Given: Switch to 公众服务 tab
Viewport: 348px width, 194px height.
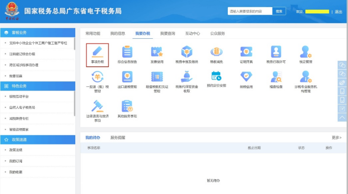Looking at the screenshot, I should pyautogui.click(x=217, y=34).
